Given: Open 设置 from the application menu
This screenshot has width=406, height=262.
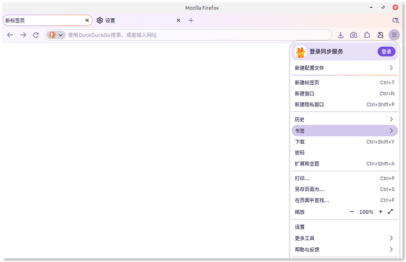Looking at the screenshot, I should click(345, 227).
